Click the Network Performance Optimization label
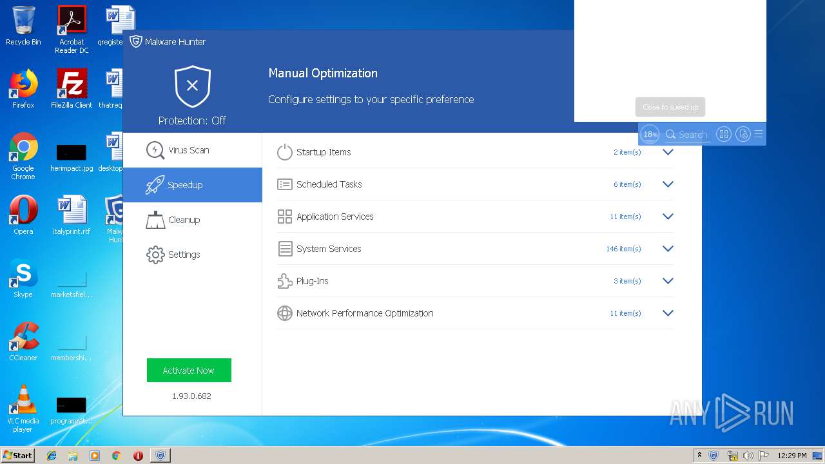This screenshot has width=825, height=464. 365,313
